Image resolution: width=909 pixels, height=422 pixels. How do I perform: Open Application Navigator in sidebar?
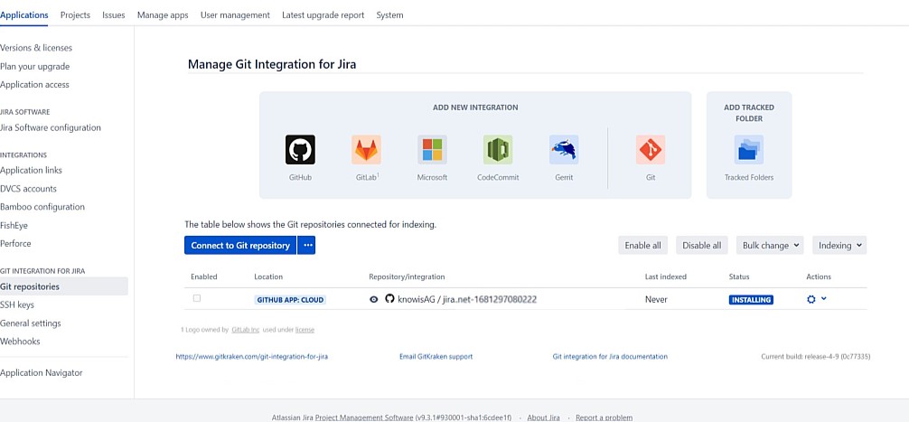click(42, 372)
